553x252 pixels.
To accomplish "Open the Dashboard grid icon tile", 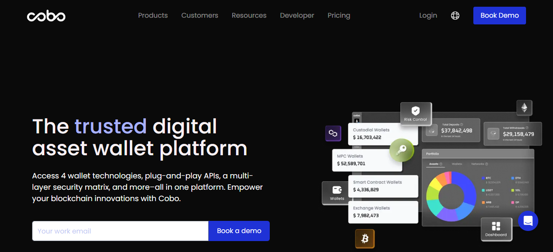I will coord(496,229).
